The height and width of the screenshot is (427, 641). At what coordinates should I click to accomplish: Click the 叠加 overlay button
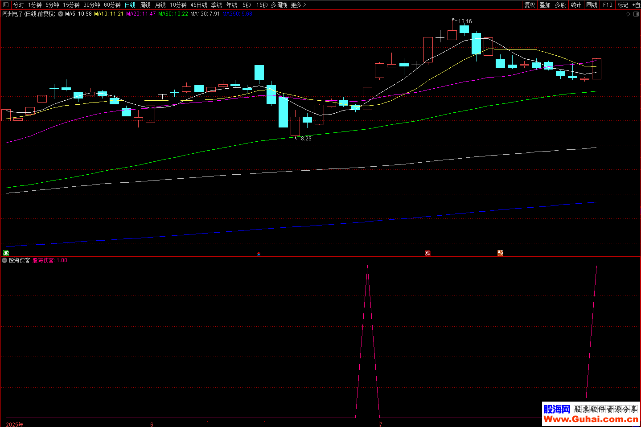pos(545,5)
